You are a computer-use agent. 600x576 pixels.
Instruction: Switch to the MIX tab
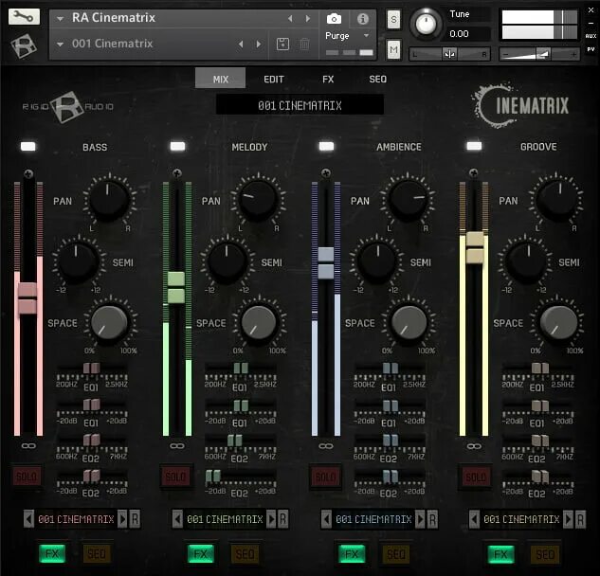(x=221, y=79)
